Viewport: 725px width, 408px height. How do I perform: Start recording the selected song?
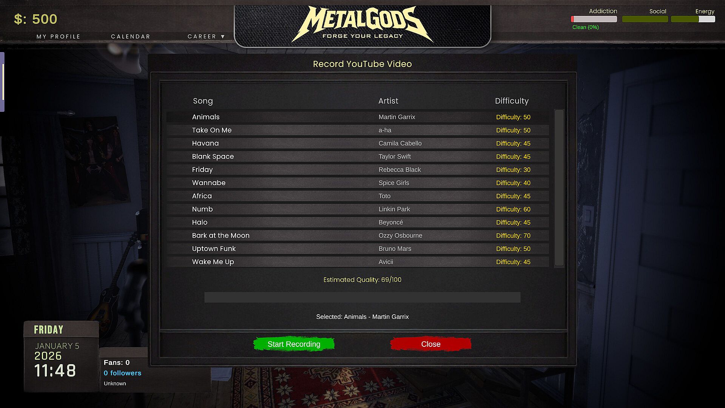pyautogui.click(x=294, y=344)
